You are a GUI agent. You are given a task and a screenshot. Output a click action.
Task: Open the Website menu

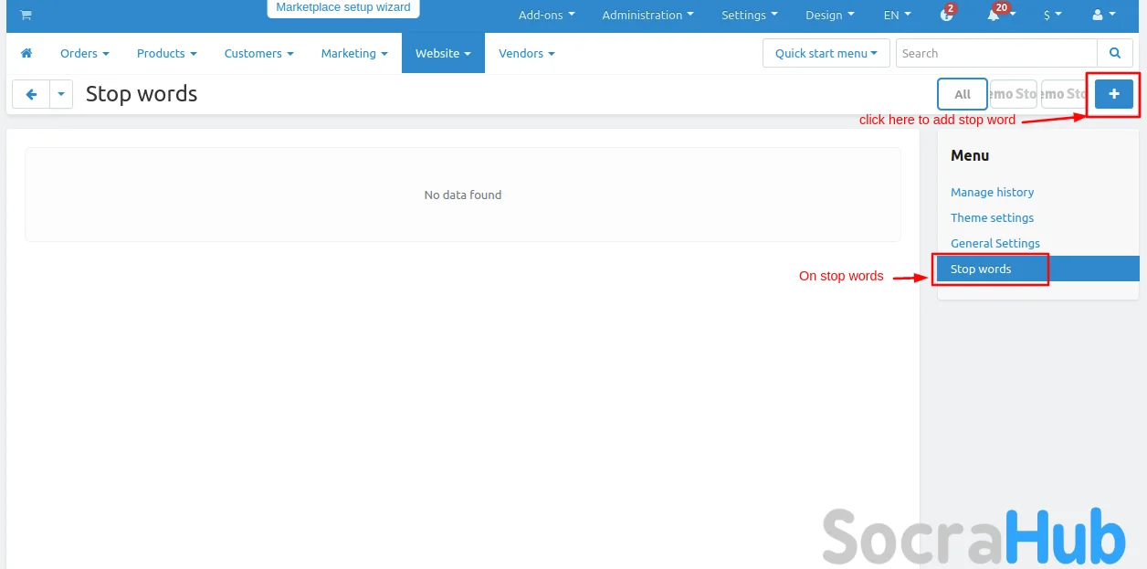point(442,54)
